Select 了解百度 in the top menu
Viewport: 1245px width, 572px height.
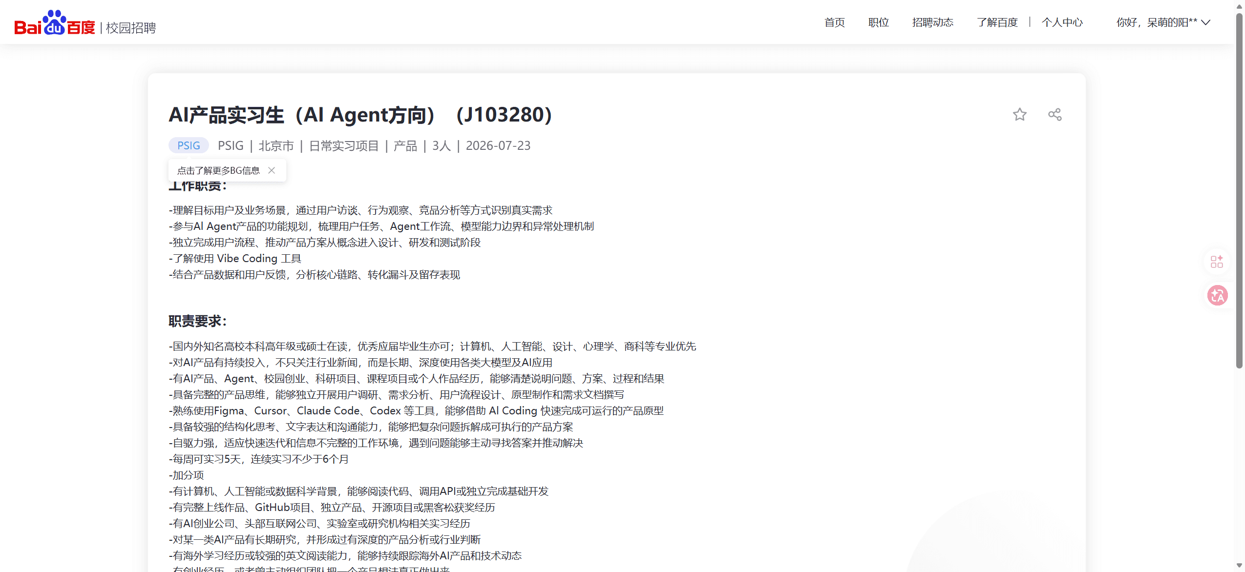coord(997,22)
